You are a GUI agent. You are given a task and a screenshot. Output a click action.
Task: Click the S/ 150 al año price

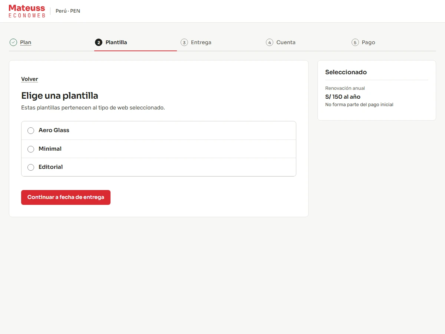(x=343, y=97)
